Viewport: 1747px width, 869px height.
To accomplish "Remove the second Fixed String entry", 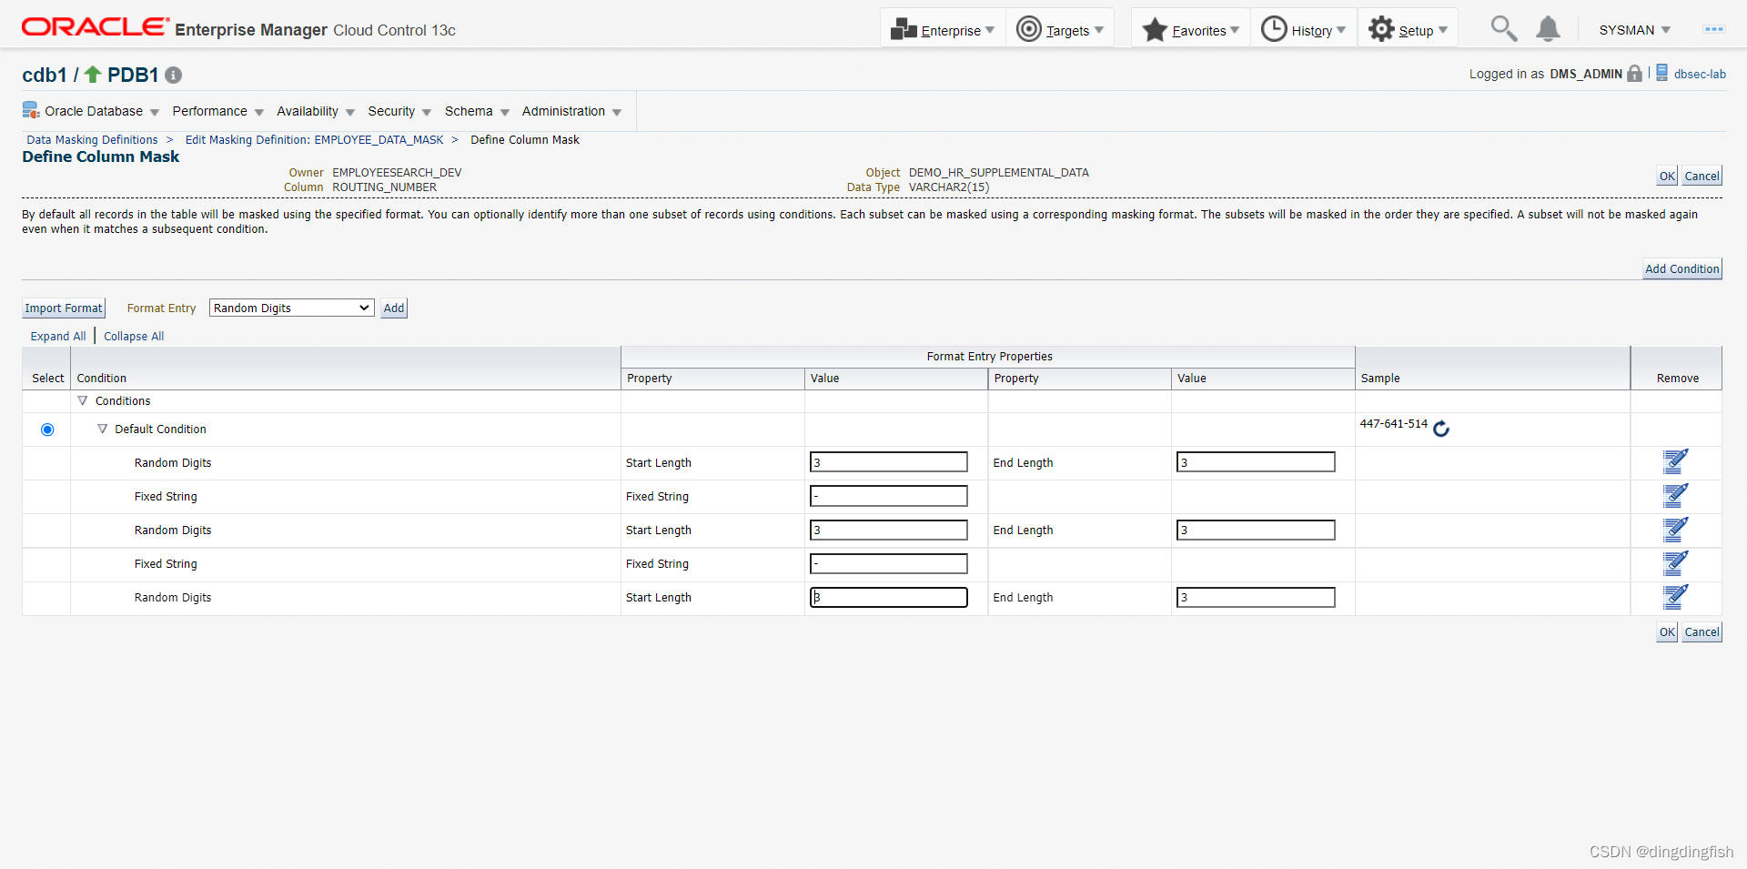I will [x=1675, y=562].
